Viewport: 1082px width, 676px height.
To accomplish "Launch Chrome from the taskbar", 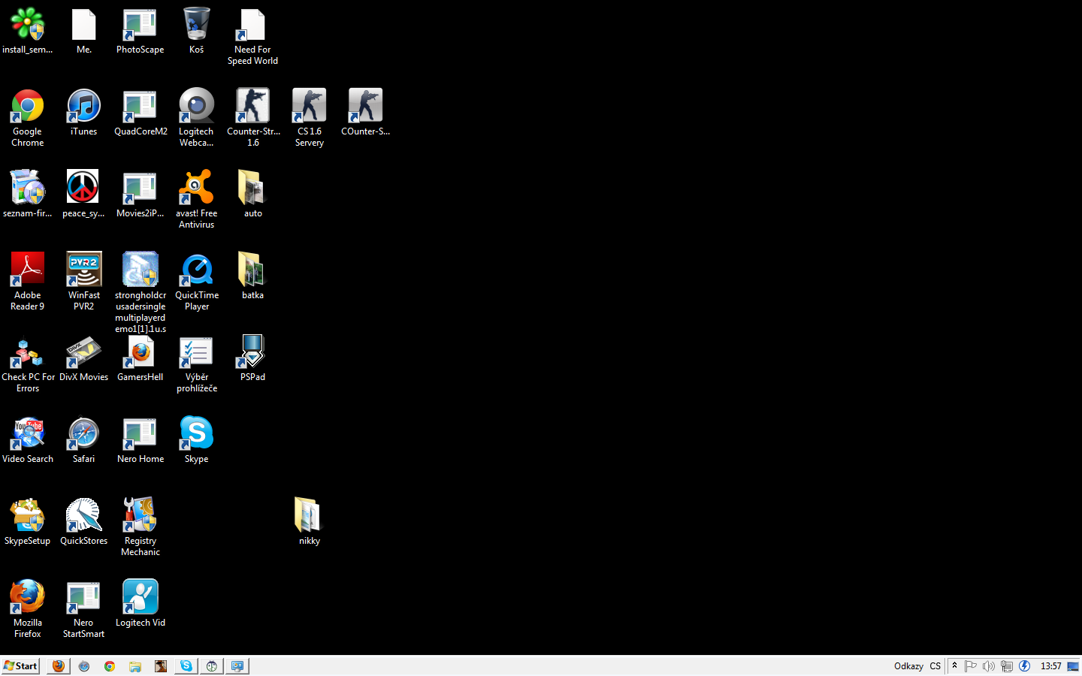I will point(110,665).
